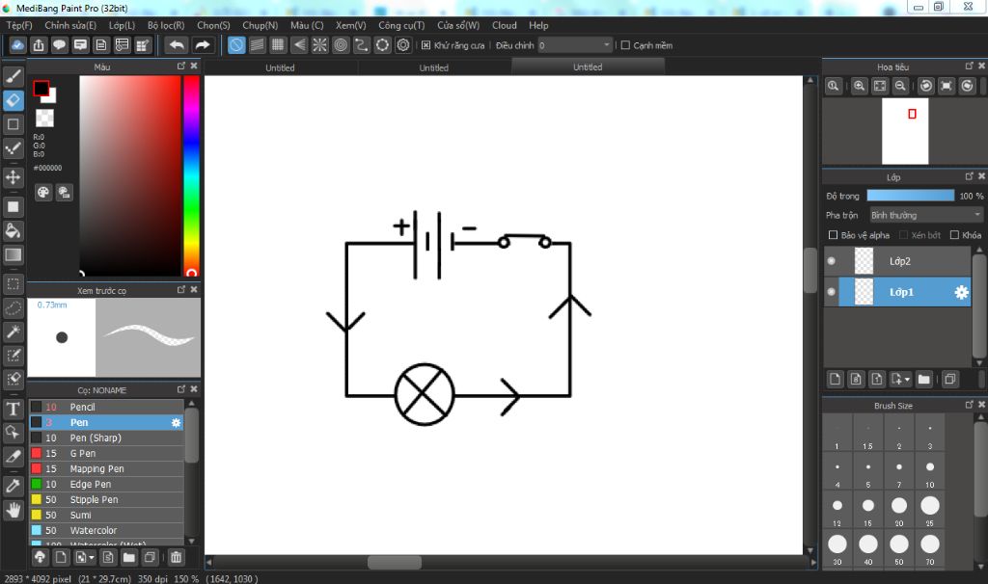Open the Bộ lọc(R) menu
988x584 pixels.
point(166,25)
